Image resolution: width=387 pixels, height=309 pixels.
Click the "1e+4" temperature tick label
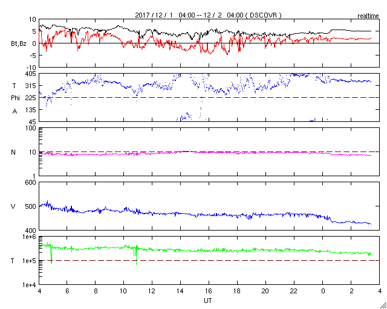pyautogui.click(x=28, y=285)
